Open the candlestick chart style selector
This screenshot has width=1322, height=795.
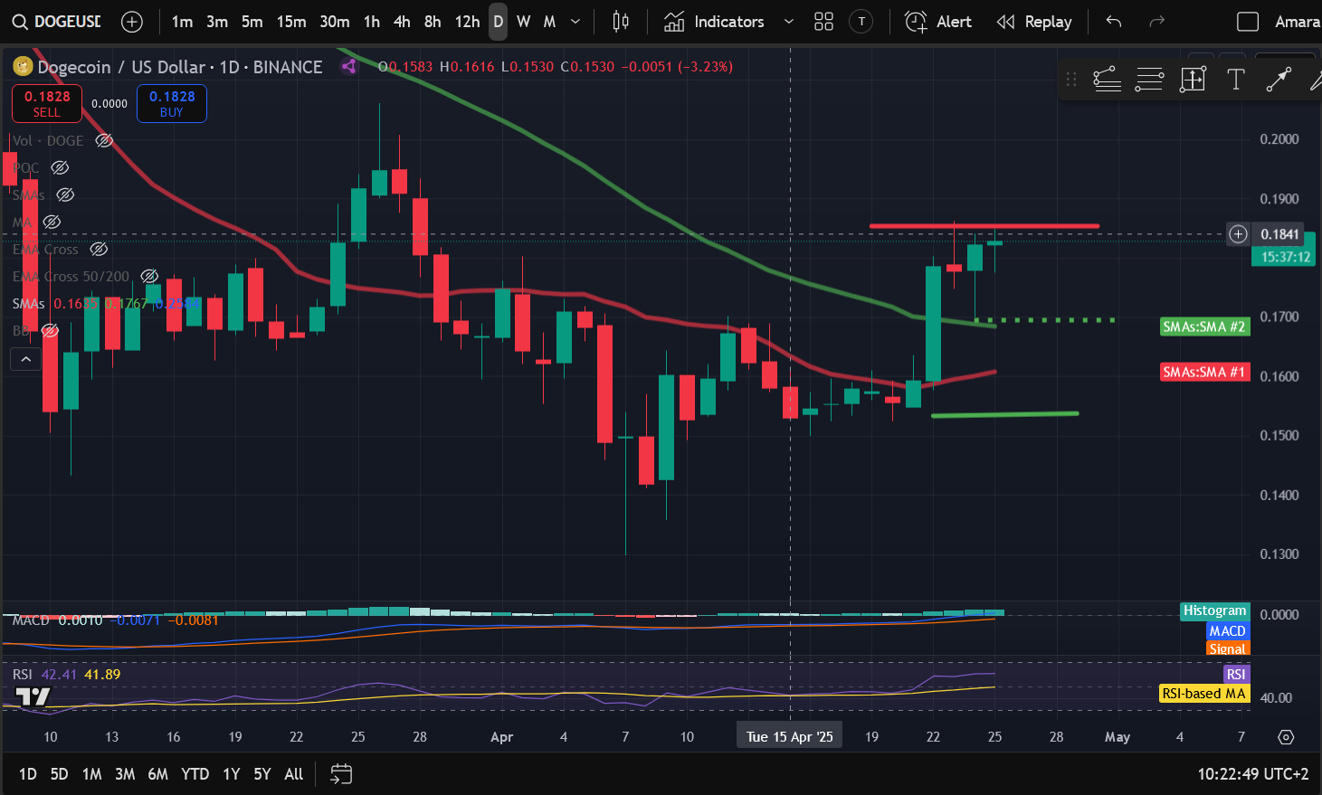click(621, 22)
